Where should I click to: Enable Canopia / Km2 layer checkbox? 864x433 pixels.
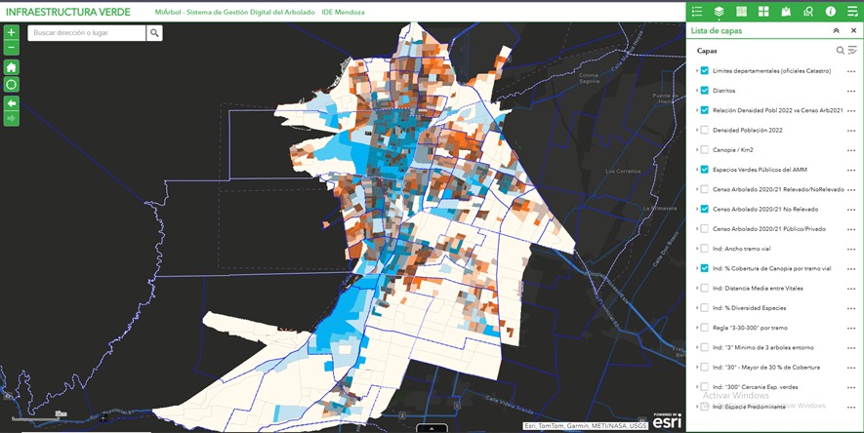click(705, 150)
